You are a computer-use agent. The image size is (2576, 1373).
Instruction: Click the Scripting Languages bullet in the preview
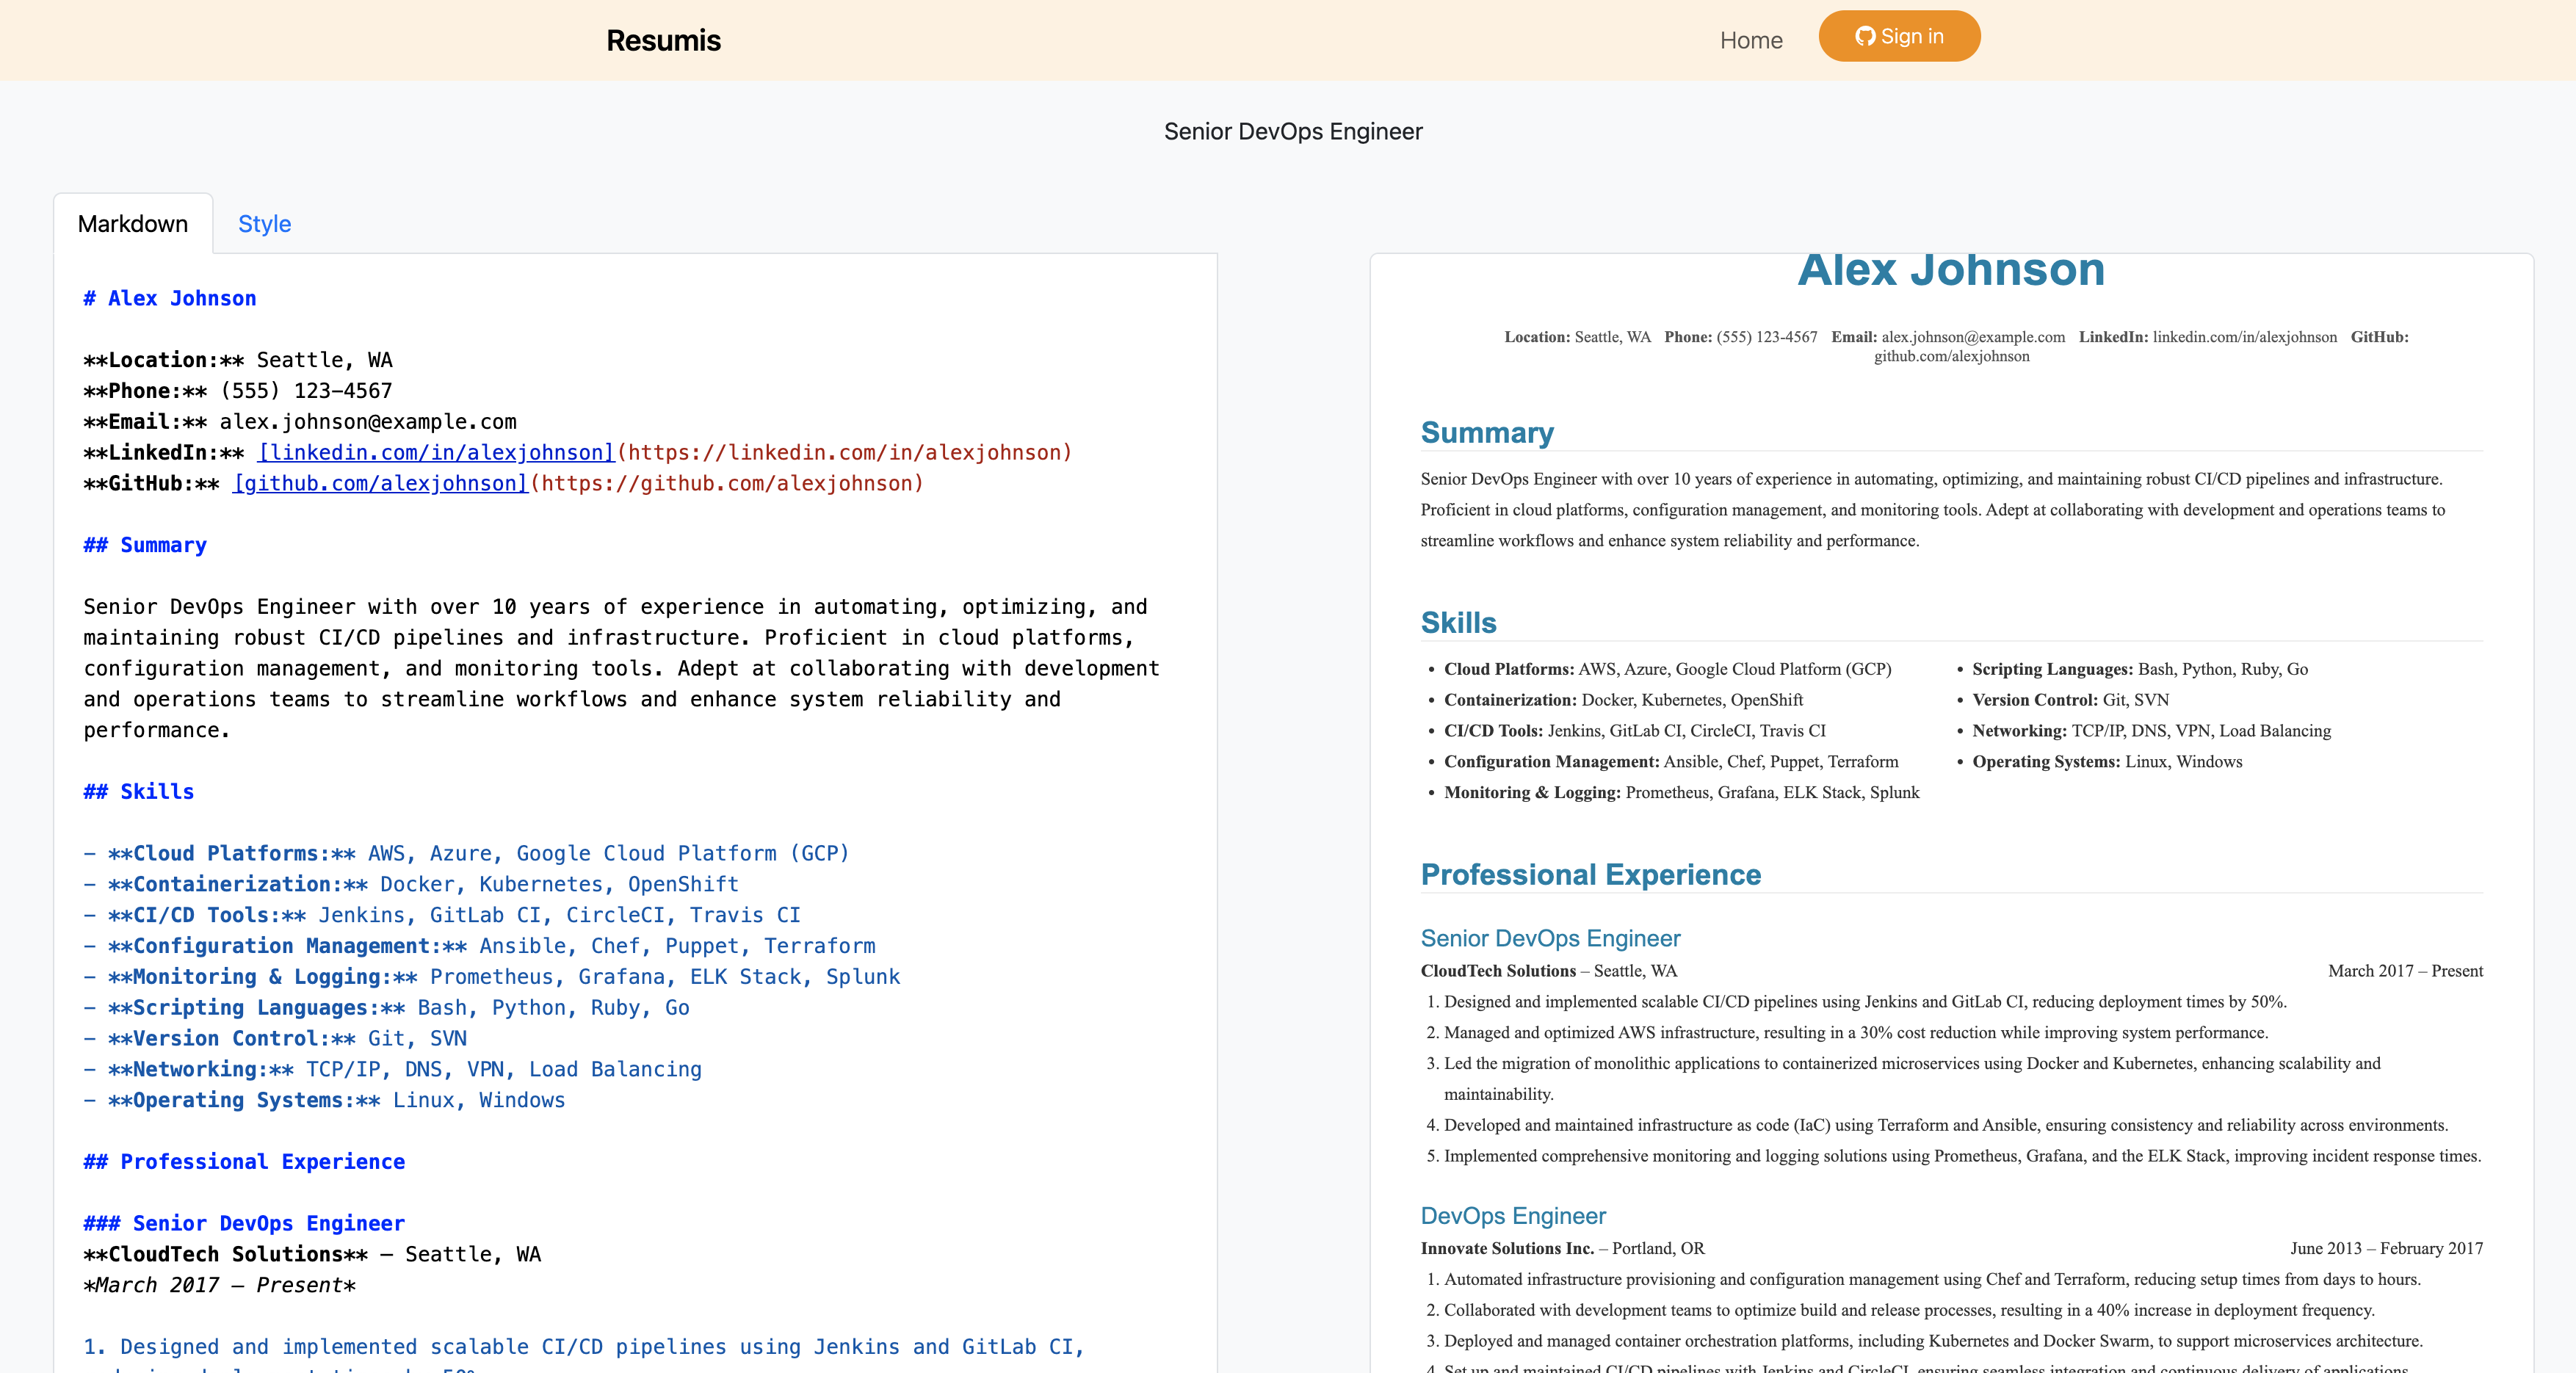(2139, 669)
